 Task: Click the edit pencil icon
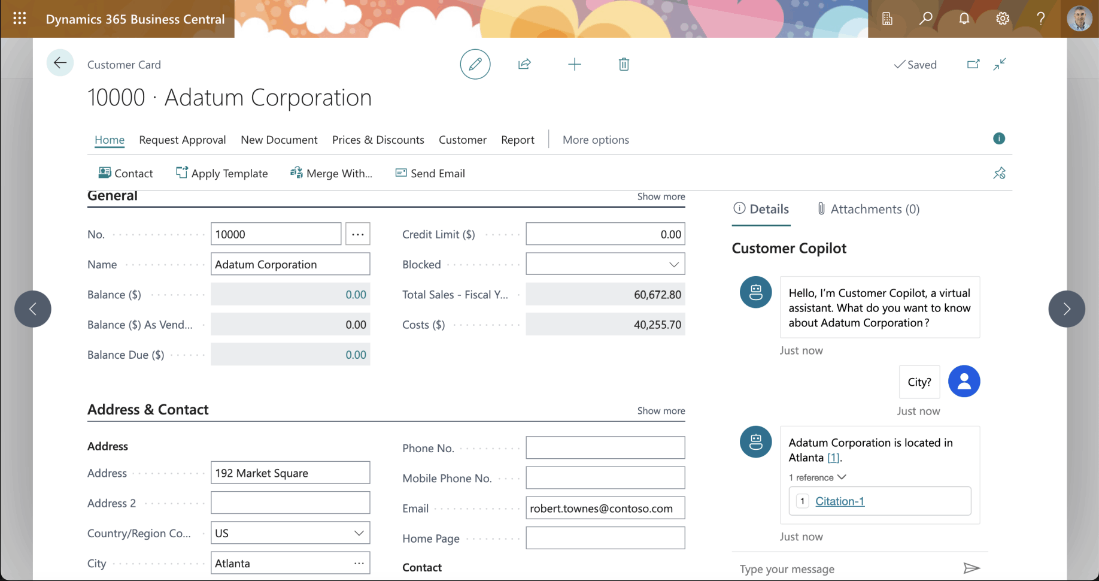[x=475, y=64]
